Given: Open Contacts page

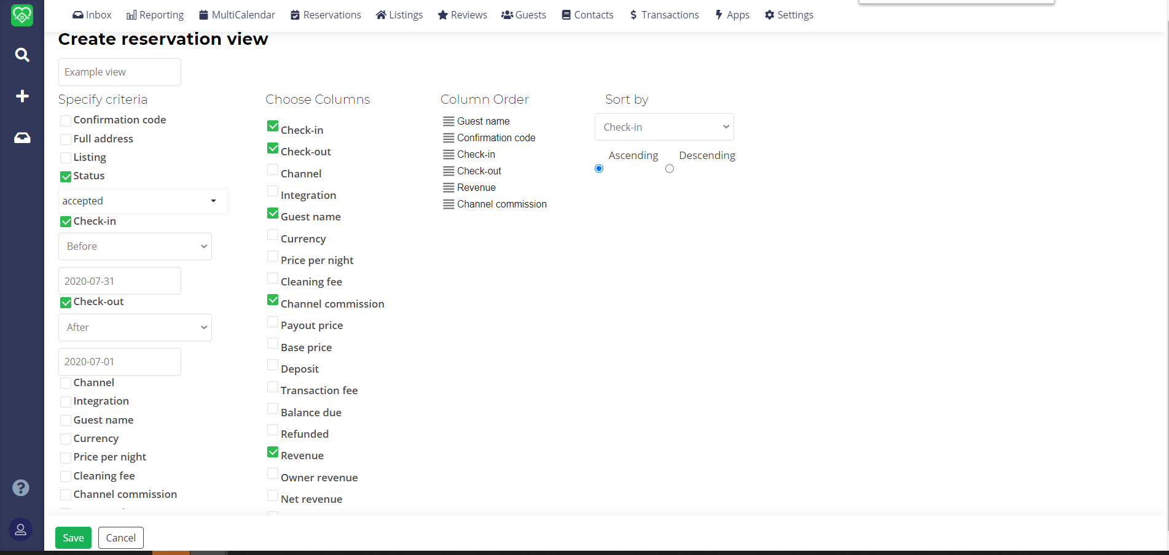Looking at the screenshot, I should tap(587, 15).
